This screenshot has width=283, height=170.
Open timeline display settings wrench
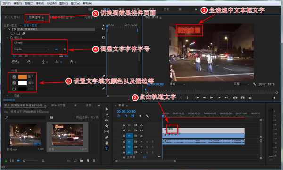pyautogui.click(x=147, y=116)
